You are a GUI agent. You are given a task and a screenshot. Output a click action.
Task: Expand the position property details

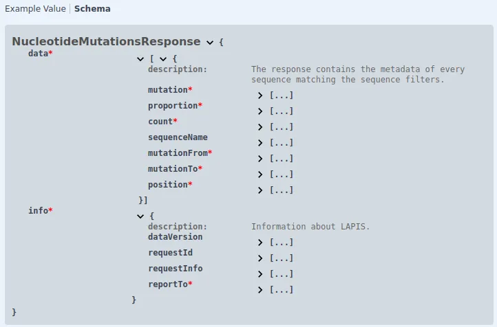(260, 190)
